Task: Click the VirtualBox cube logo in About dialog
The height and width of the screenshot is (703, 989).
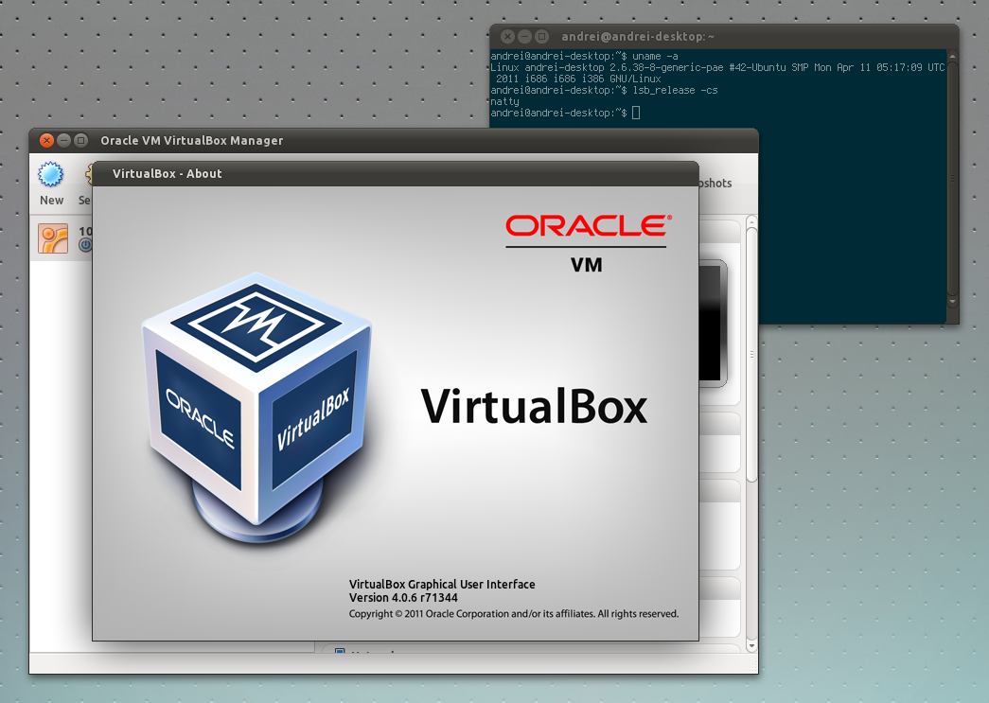Action: 256,407
